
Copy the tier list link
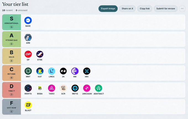click(x=145, y=9)
